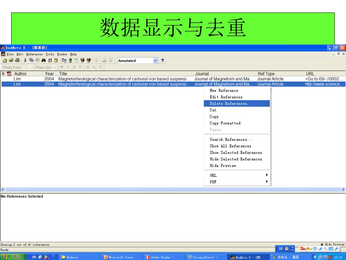The image size is (346, 260).
Task: Click the Import down-arrow toolbar icon
Action: click(82, 60)
